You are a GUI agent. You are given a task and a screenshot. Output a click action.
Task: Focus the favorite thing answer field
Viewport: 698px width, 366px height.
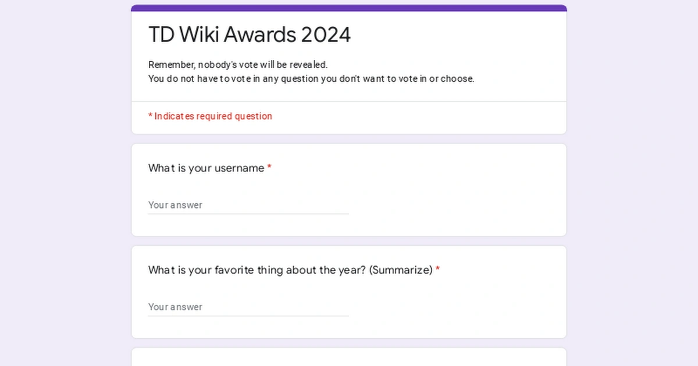(x=248, y=307)
